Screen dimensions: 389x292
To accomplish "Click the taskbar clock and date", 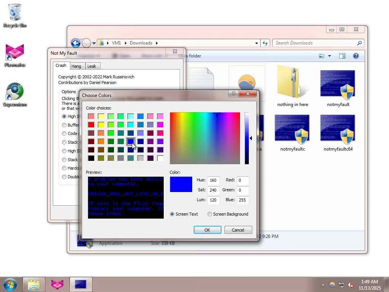I will [370, 285].
